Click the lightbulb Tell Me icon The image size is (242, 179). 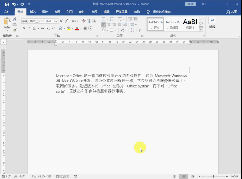(148, 12)
